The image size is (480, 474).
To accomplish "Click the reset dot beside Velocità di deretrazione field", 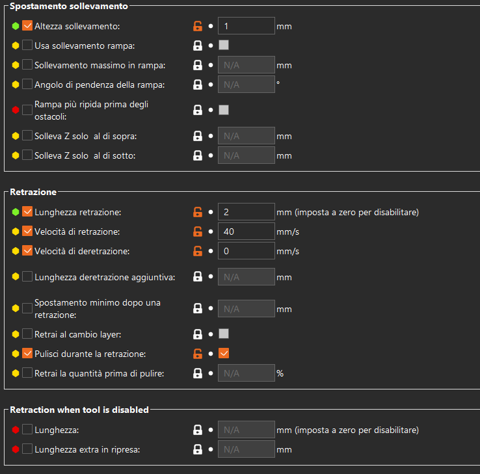I will point(211,251).
